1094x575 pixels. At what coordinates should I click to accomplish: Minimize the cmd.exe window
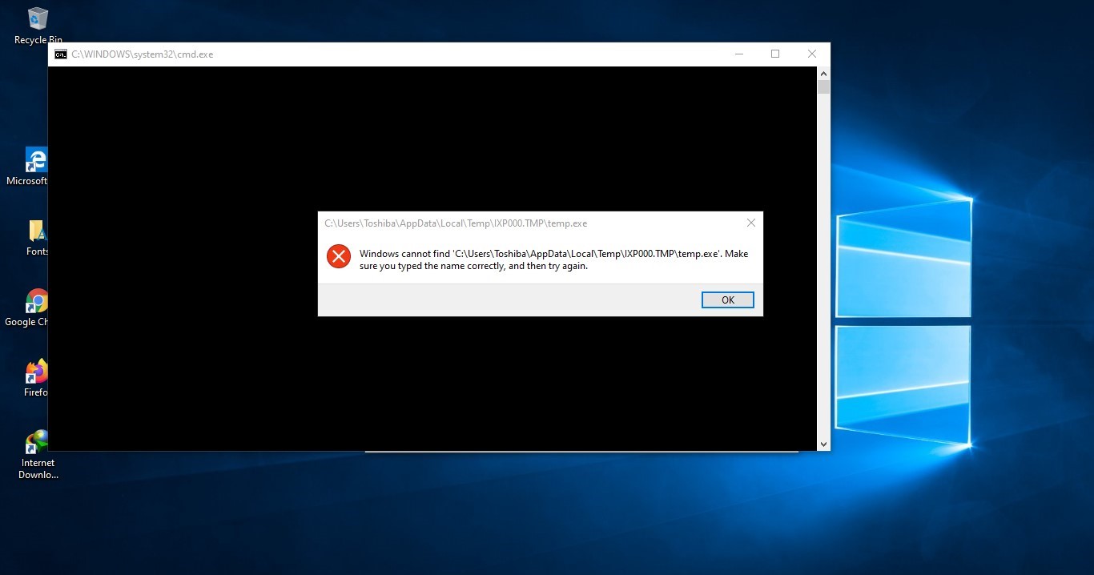click(738, 54)
